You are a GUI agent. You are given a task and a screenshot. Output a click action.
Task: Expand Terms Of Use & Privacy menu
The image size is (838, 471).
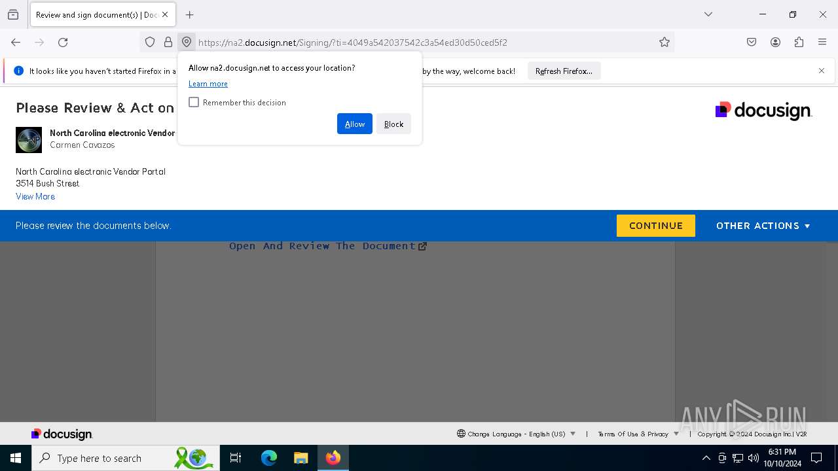click(638, 434)
